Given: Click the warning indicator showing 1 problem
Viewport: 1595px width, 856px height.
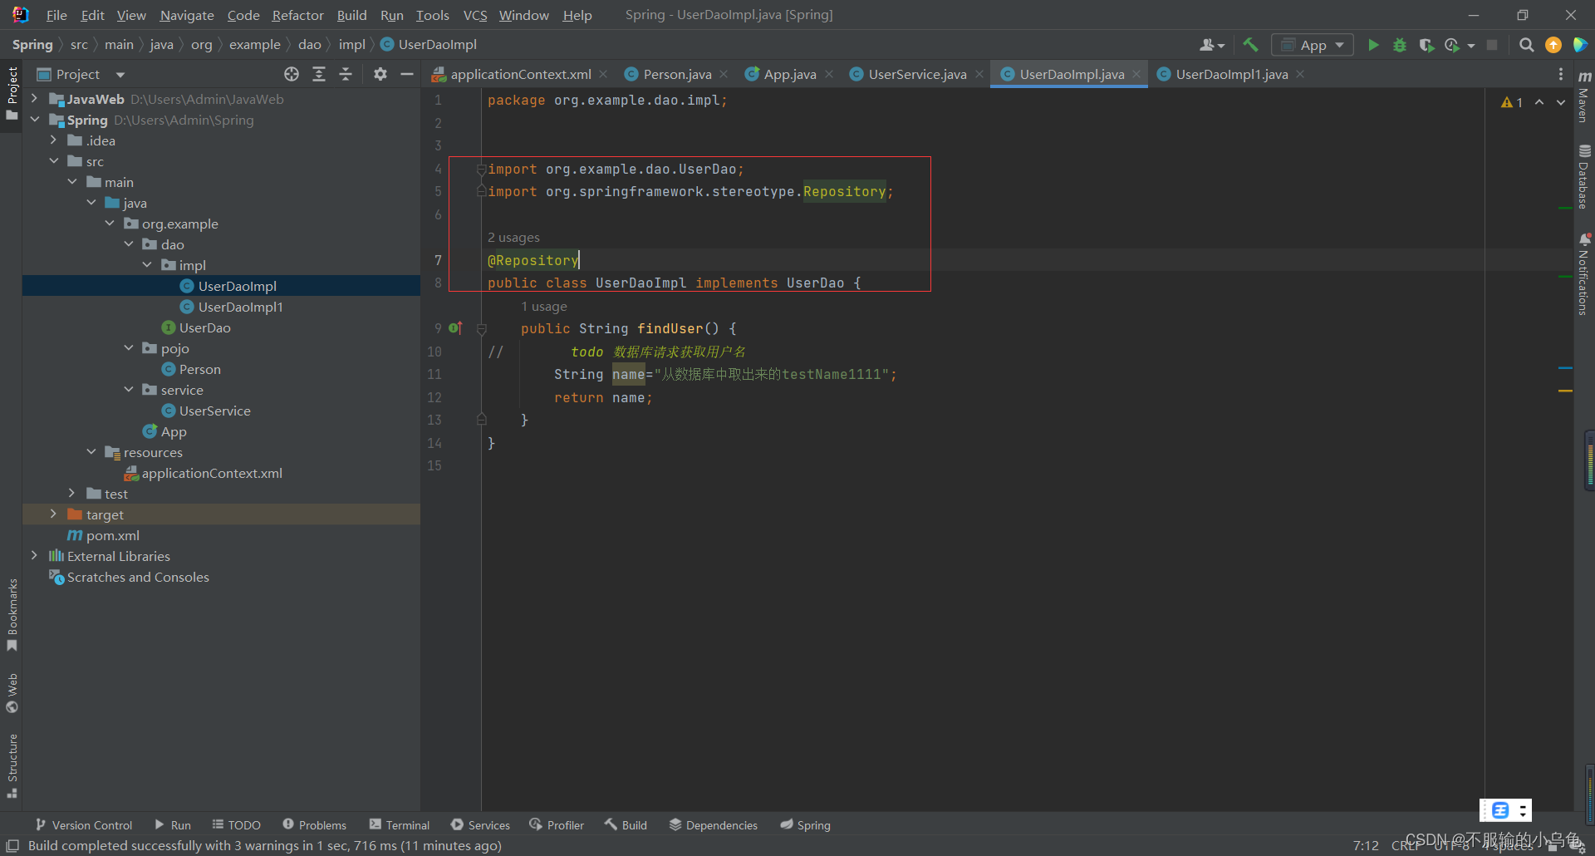Looking at the screenshot, I should pyautogui.click(x=1512, y=102).
